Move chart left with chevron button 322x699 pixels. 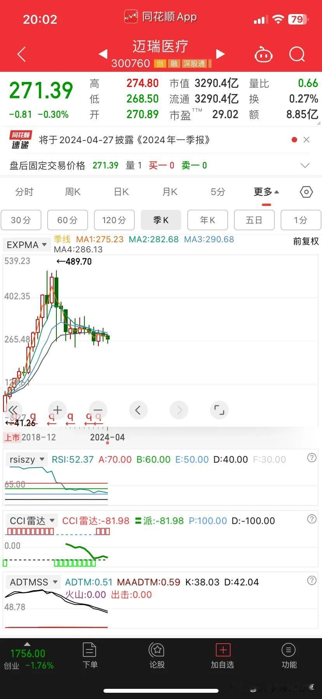(x=138, y=410)
